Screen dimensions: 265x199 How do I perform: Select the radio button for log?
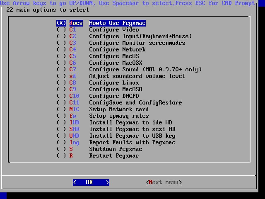61,142
